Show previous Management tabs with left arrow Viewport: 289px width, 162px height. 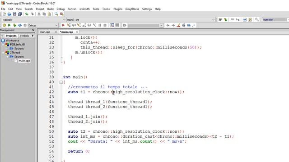2,36
